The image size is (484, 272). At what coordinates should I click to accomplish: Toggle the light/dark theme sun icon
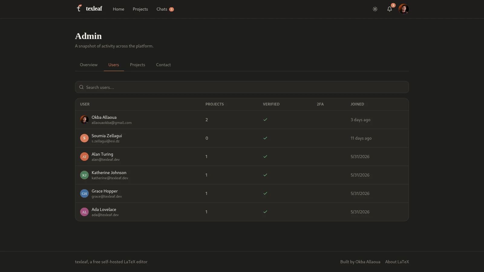(x=375, y=9)
